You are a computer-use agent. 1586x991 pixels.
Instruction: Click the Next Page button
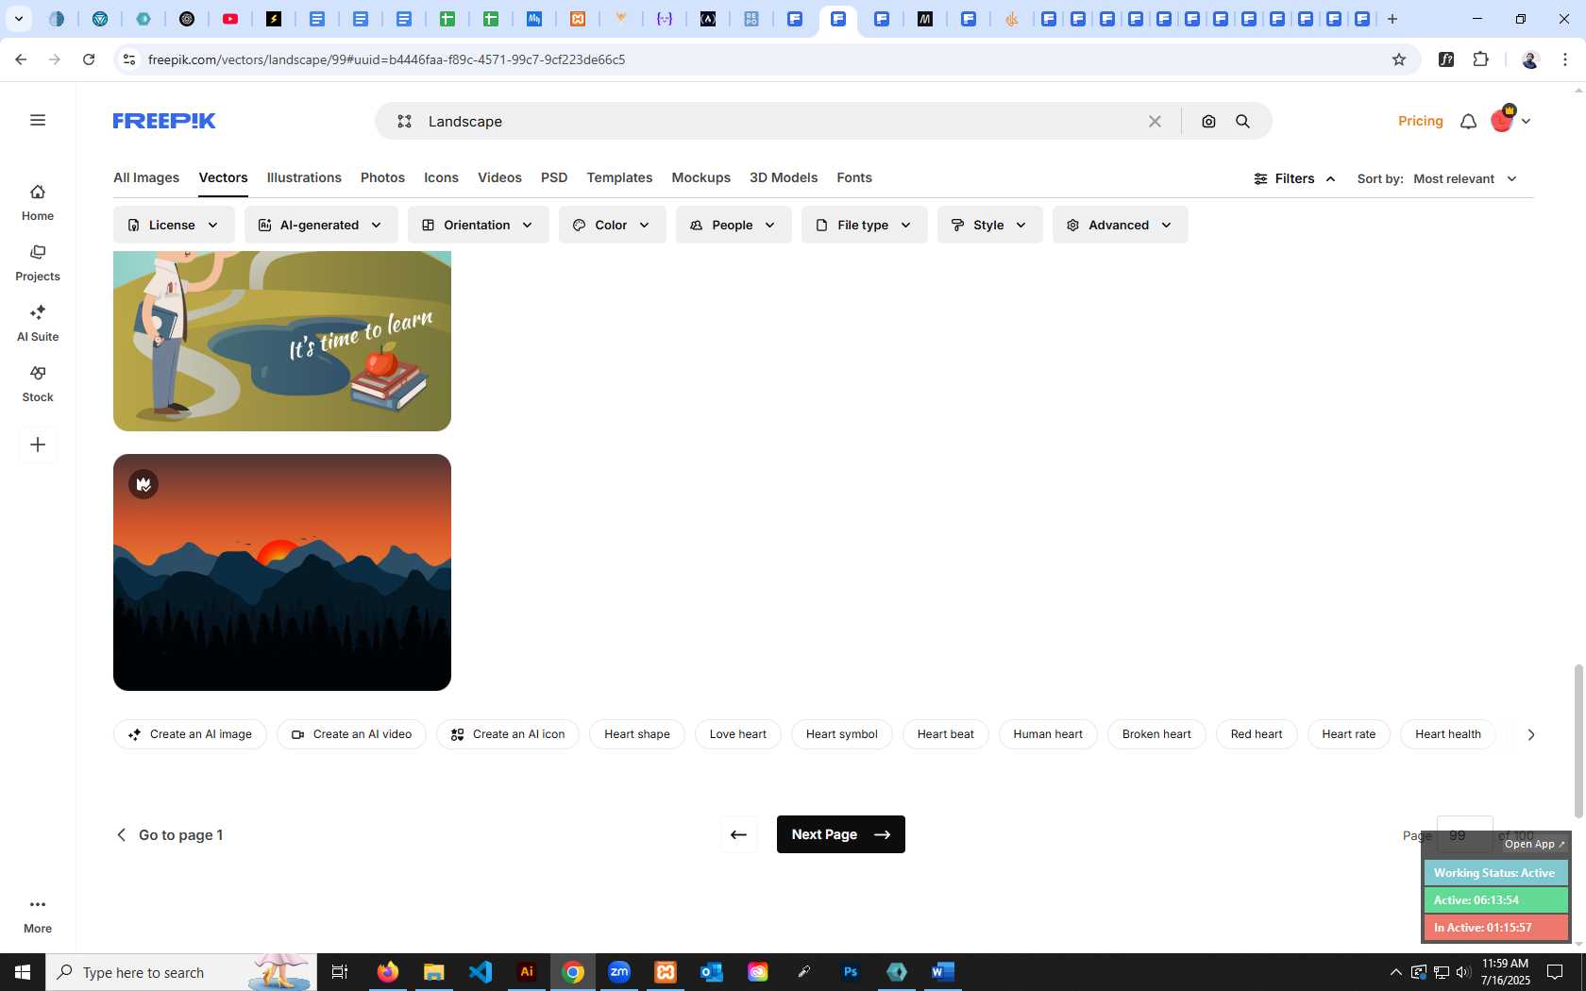pos(841,834)
